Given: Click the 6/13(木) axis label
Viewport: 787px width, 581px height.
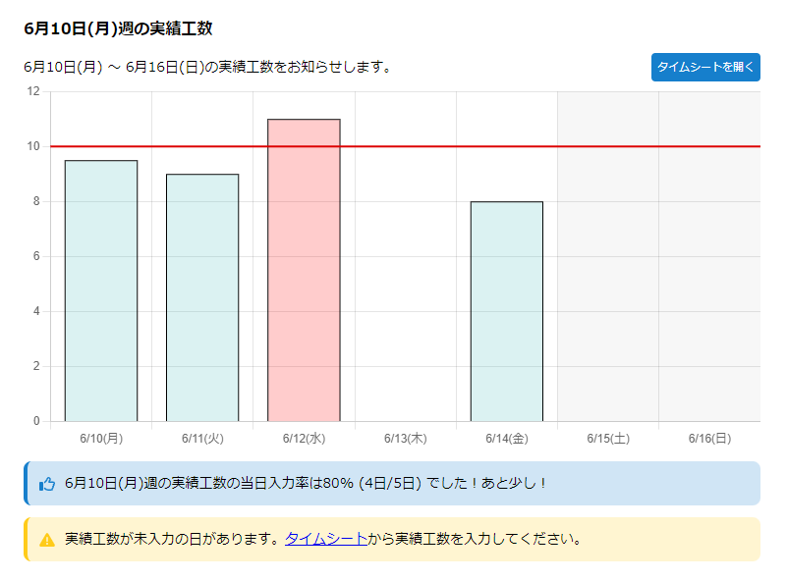Looking at the screenshot, I should 405,438.
